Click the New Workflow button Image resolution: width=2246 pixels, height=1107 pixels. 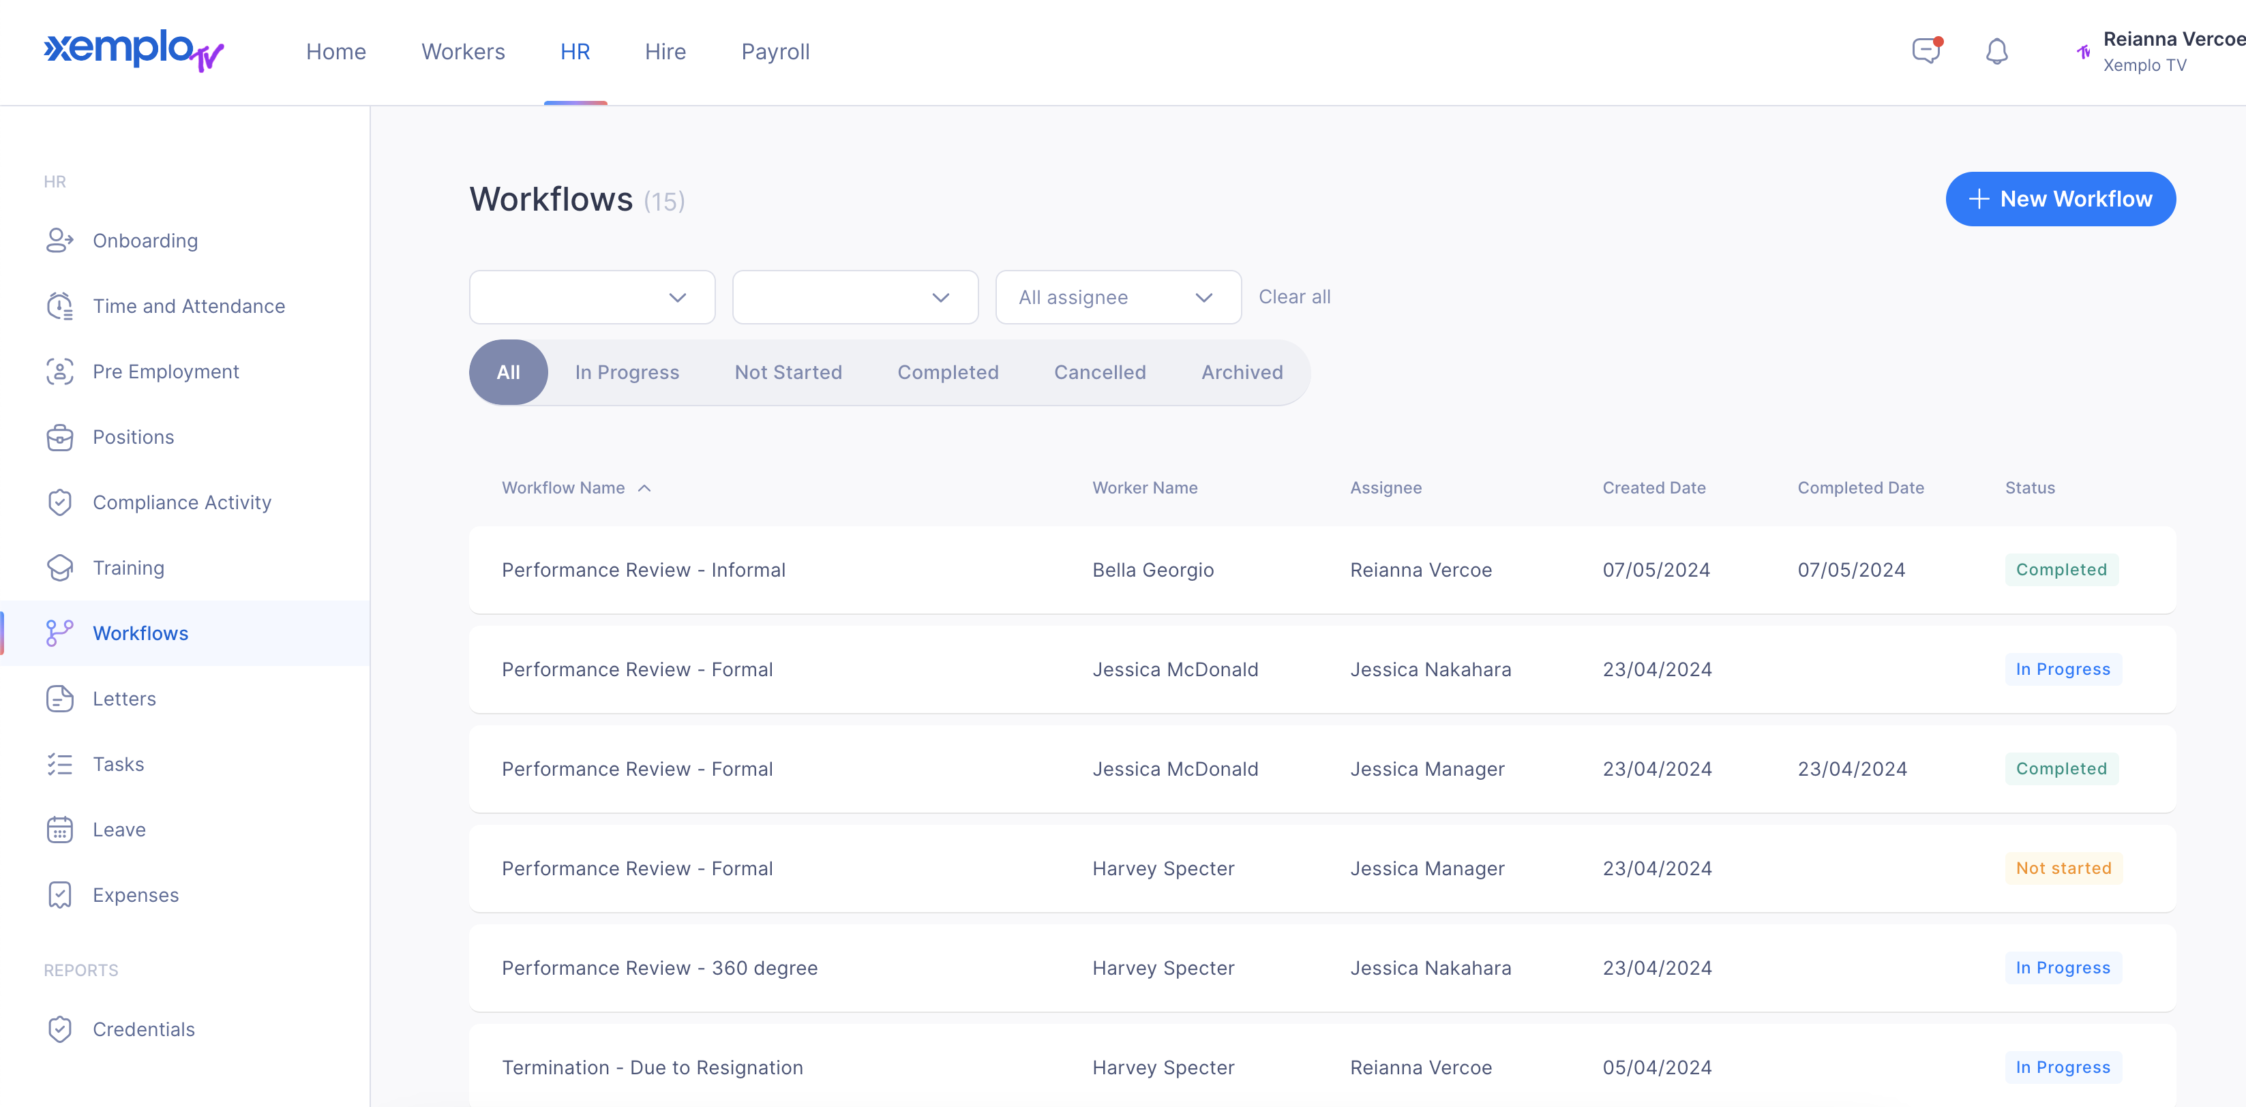(x=2061, y=199)
